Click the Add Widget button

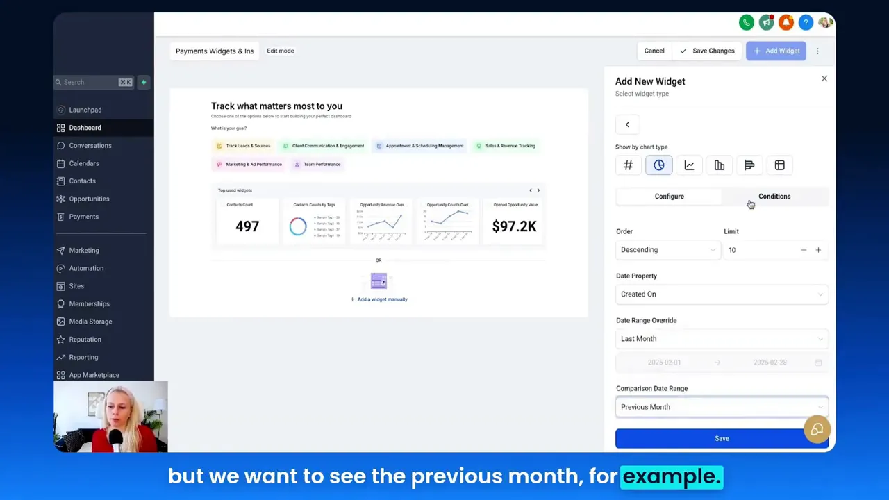click(776, 51)
